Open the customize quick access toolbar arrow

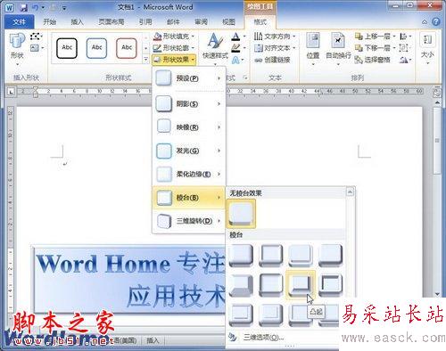[64, 8]
